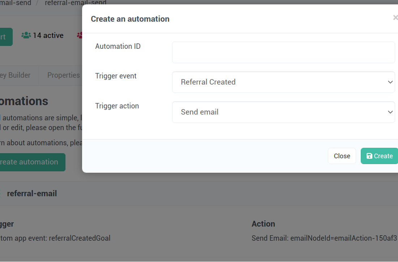398x262 pixels.
Task: Open the Trigger action dropdown
Action: point(283,112)
